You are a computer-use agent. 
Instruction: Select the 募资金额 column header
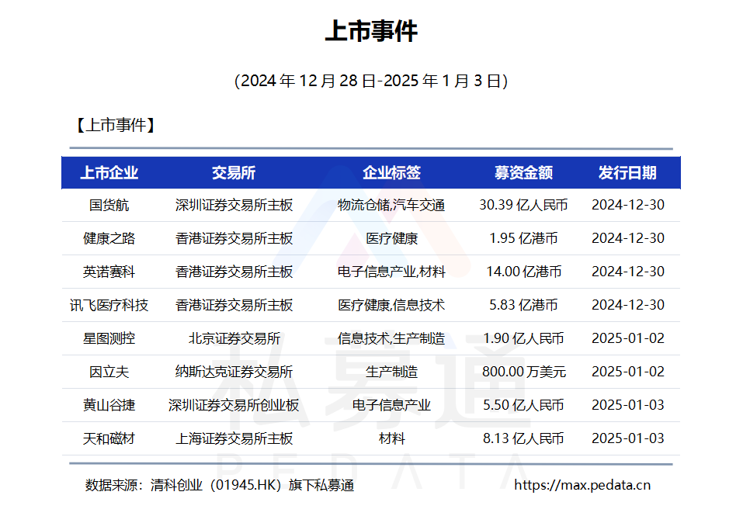coord(523,173)
